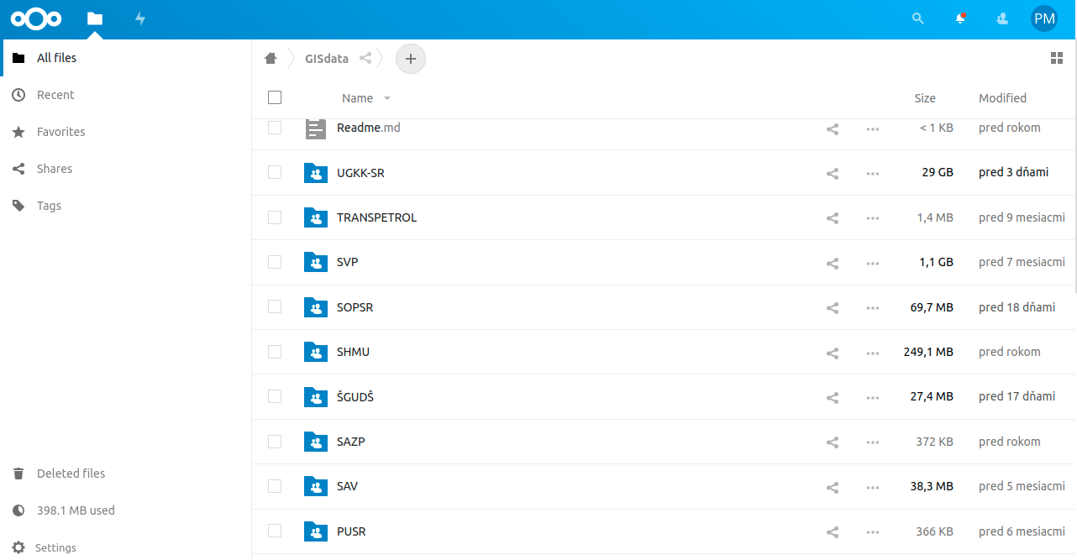The width and height of the screenshot is (1077, 560).
Task: Open three-dot actions menu for TRANSPETROL
Action: click(x=873, y=218)
